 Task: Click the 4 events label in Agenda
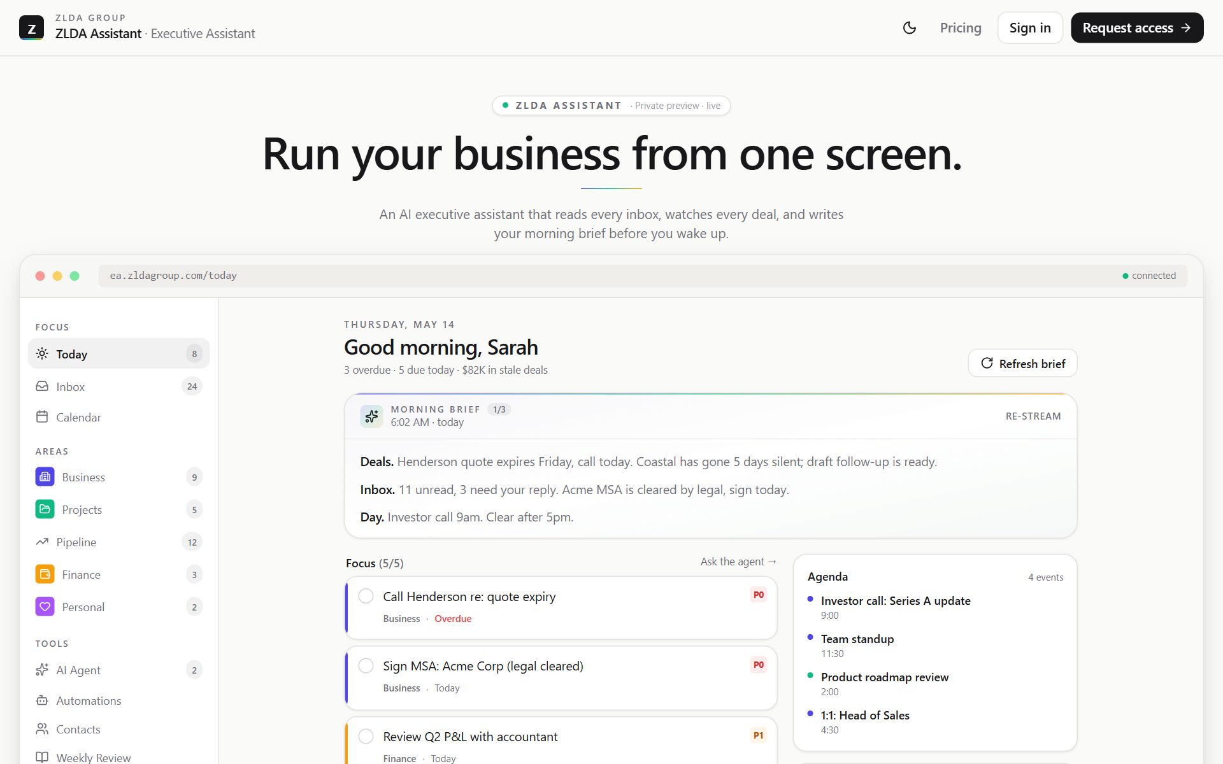click(1045, 577)
